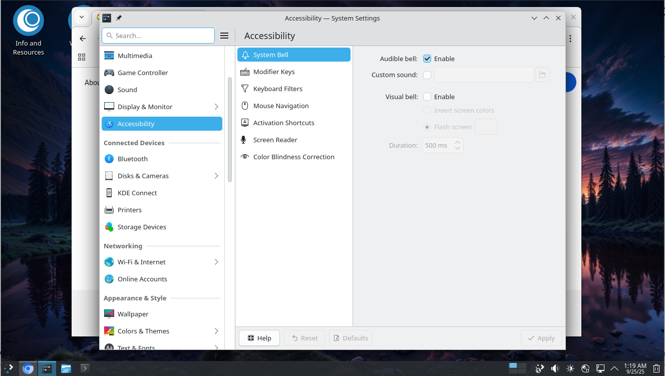Open Screen Reader microphone icon entry

pos(244,140)
